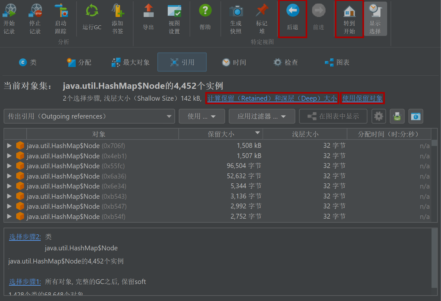
Task: Switch to the 分配 (allocations) tab
Action: coord(79,62)
